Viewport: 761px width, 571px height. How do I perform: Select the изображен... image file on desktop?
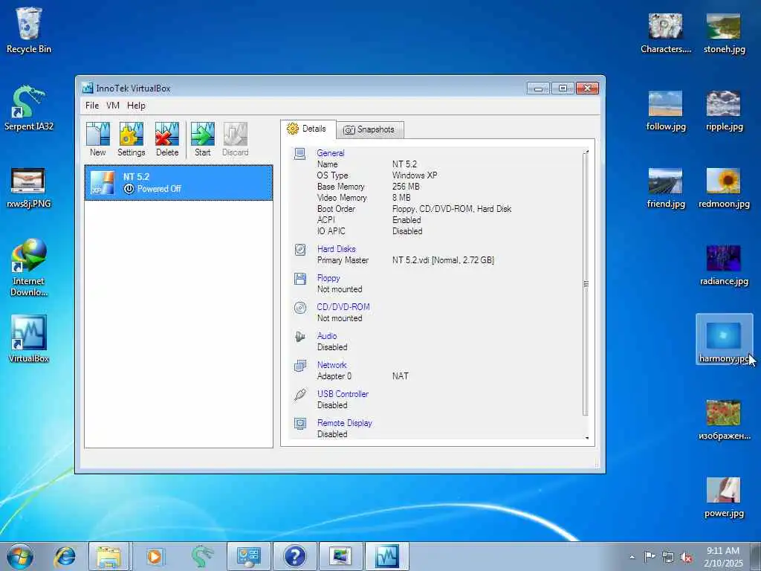coord(724,420)
